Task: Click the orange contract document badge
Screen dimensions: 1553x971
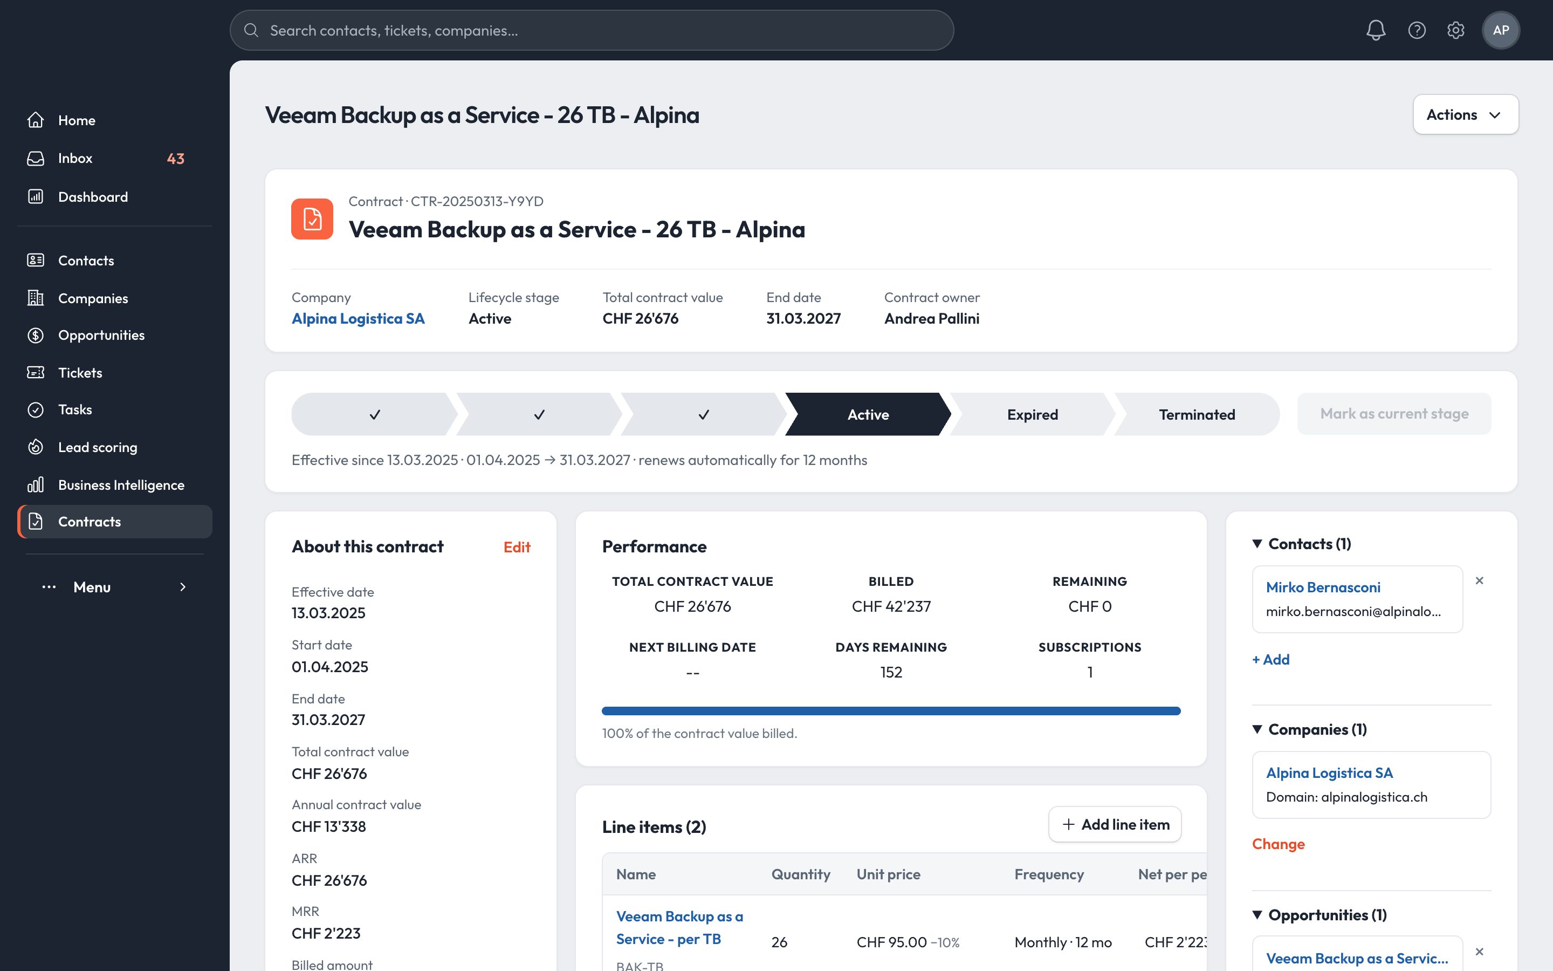Action: click(x=312, y=219)
